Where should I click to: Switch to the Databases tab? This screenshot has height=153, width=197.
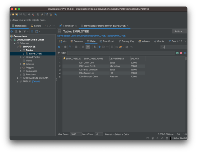coord(19,26)
